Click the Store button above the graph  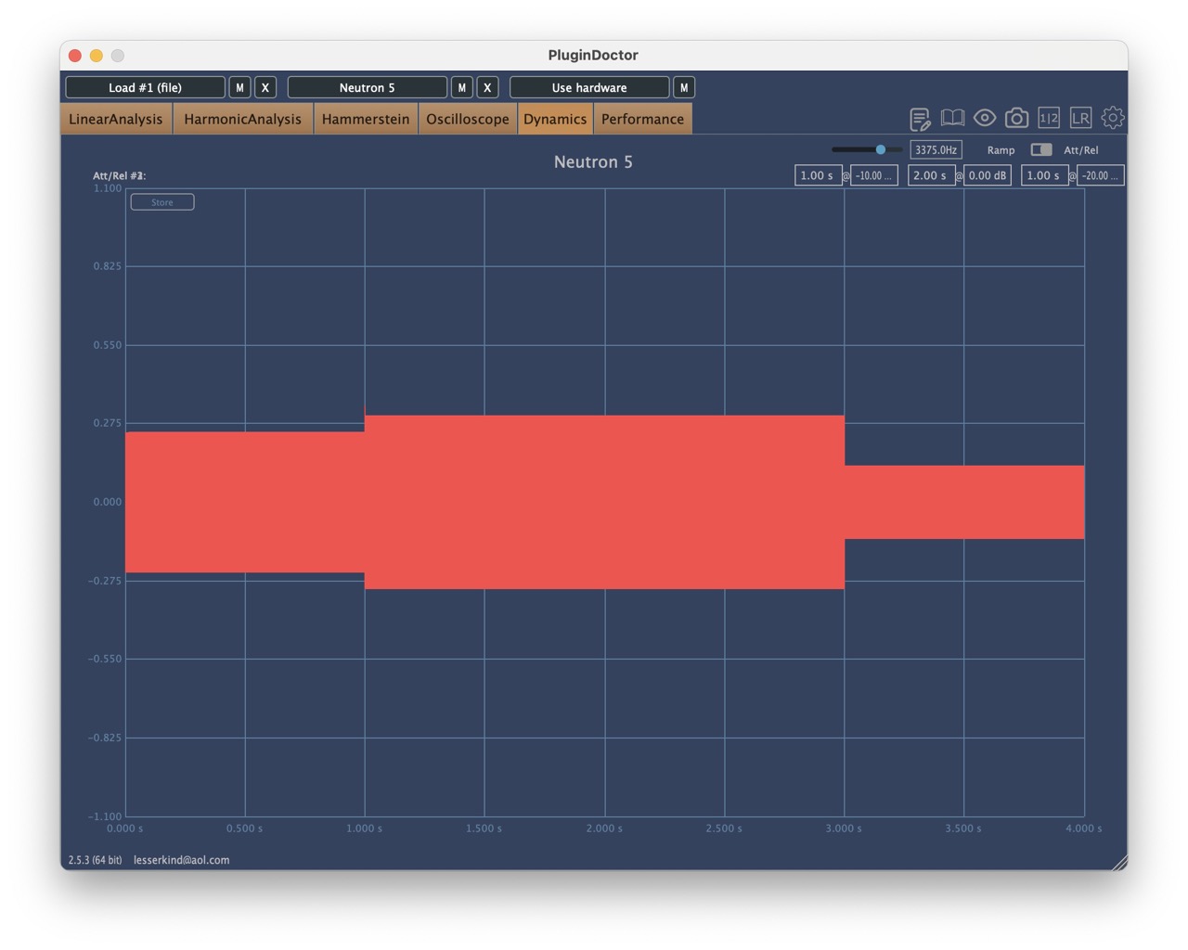tap(161, 201)
